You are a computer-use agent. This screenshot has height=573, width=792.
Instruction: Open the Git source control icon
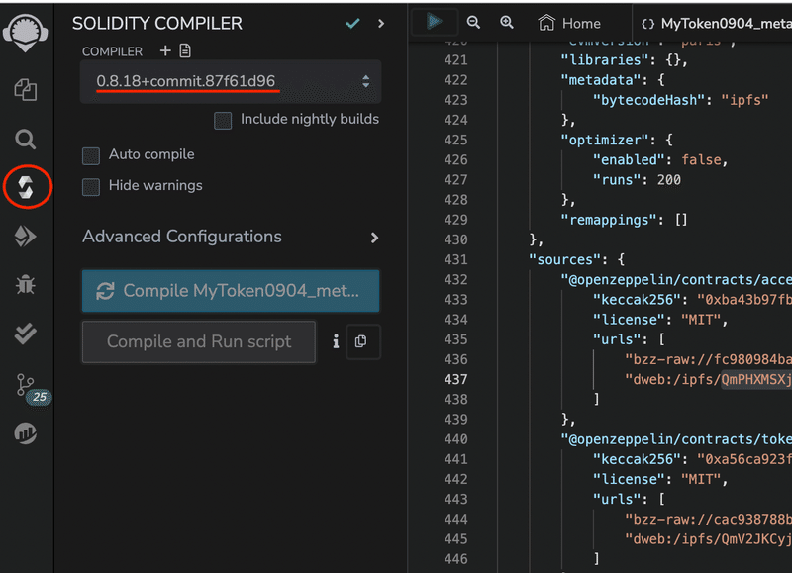(x=26, y=385)
